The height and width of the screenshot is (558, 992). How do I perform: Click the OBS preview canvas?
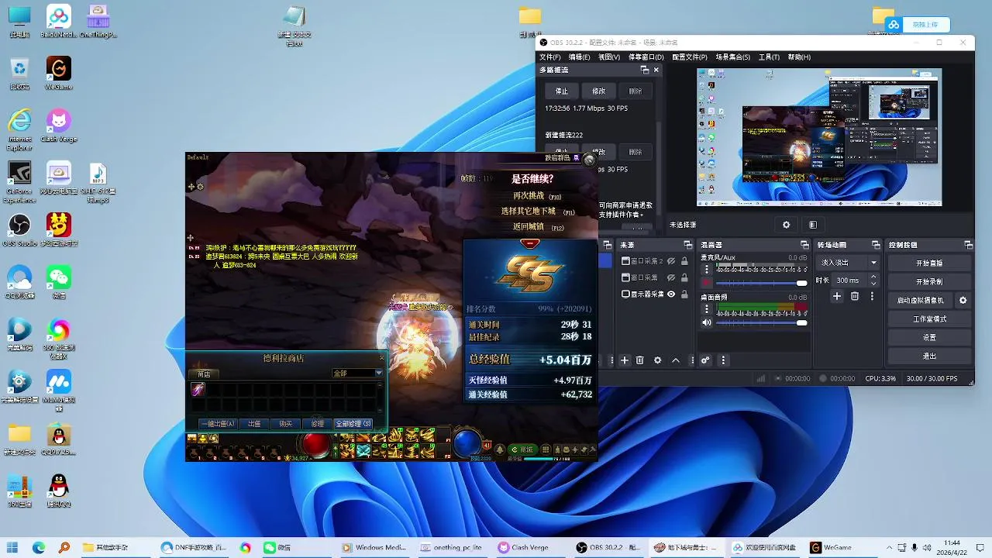coord(819,137)
